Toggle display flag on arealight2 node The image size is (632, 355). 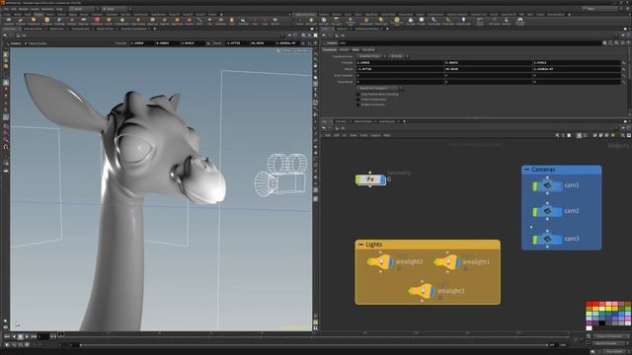pos(391,262)
